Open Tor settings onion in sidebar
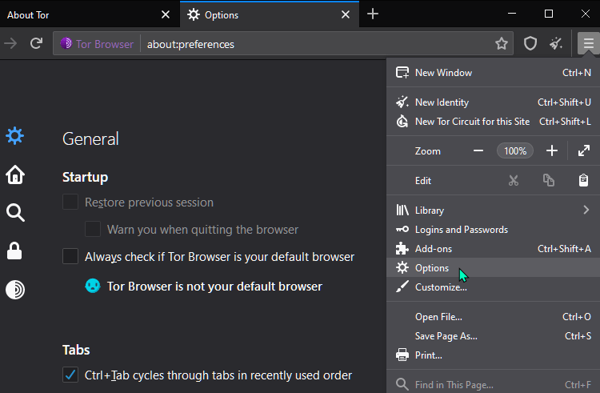This screenshot has height=393, width=600. pyautogui.click(x=15, y=289)
